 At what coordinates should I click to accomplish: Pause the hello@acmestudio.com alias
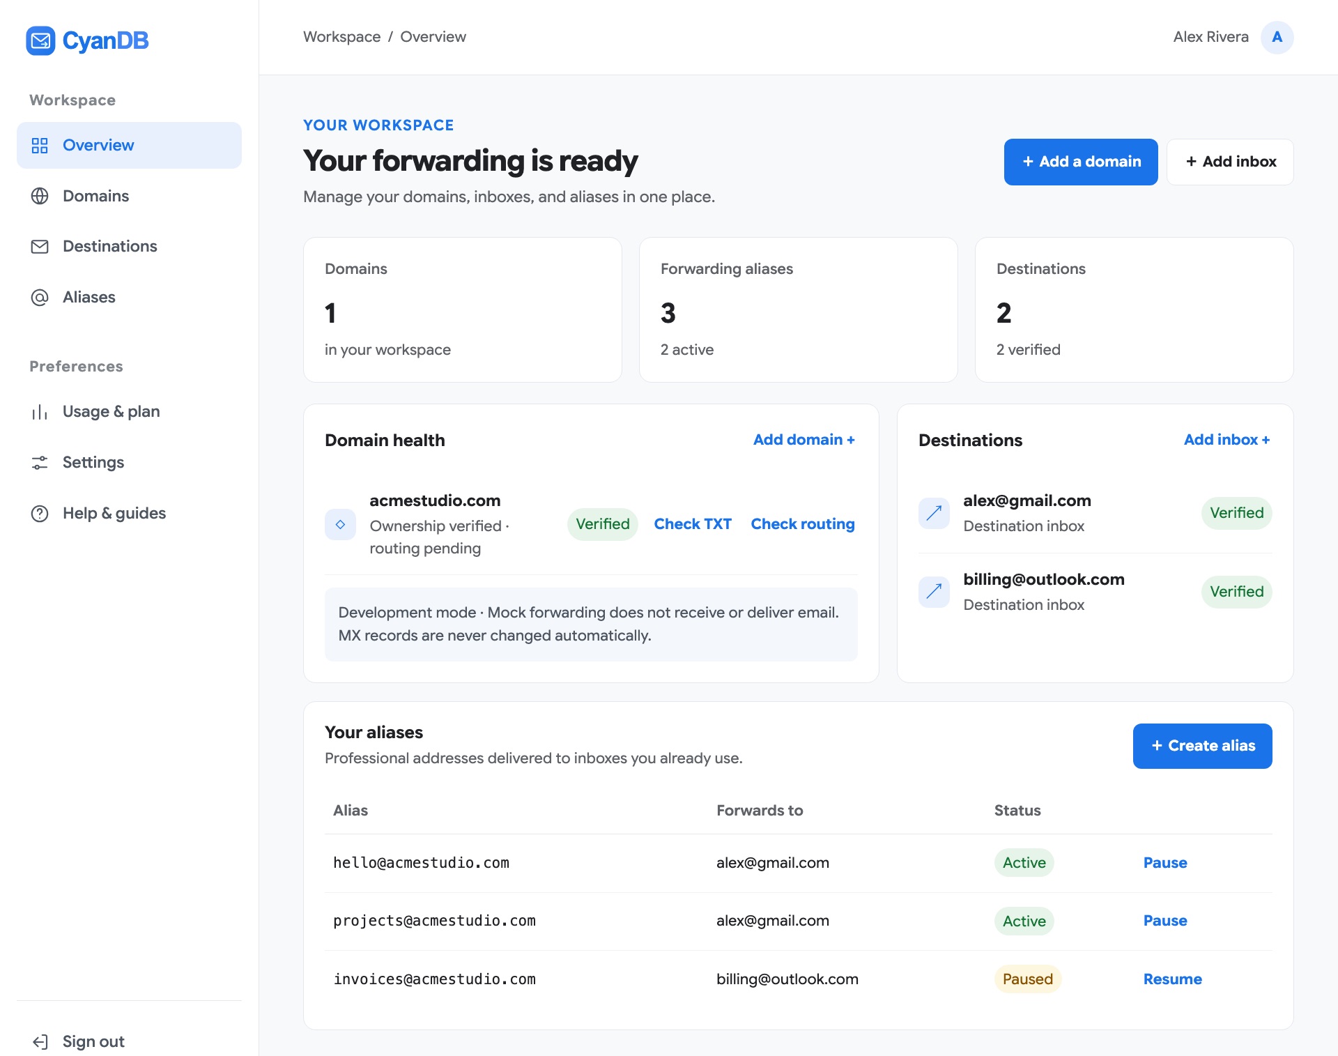[x=1164, y=863]
